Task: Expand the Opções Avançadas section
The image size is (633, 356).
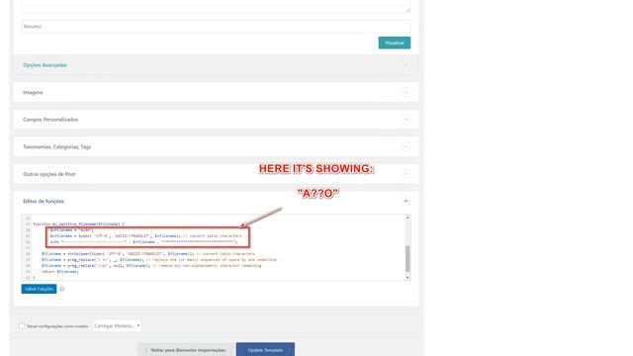Action: (x=406, y=65)
